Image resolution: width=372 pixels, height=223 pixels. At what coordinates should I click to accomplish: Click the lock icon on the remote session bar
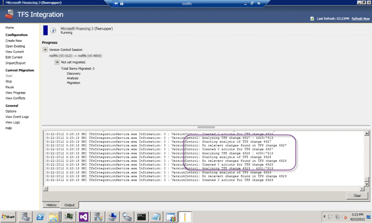(x=121, y=3)
